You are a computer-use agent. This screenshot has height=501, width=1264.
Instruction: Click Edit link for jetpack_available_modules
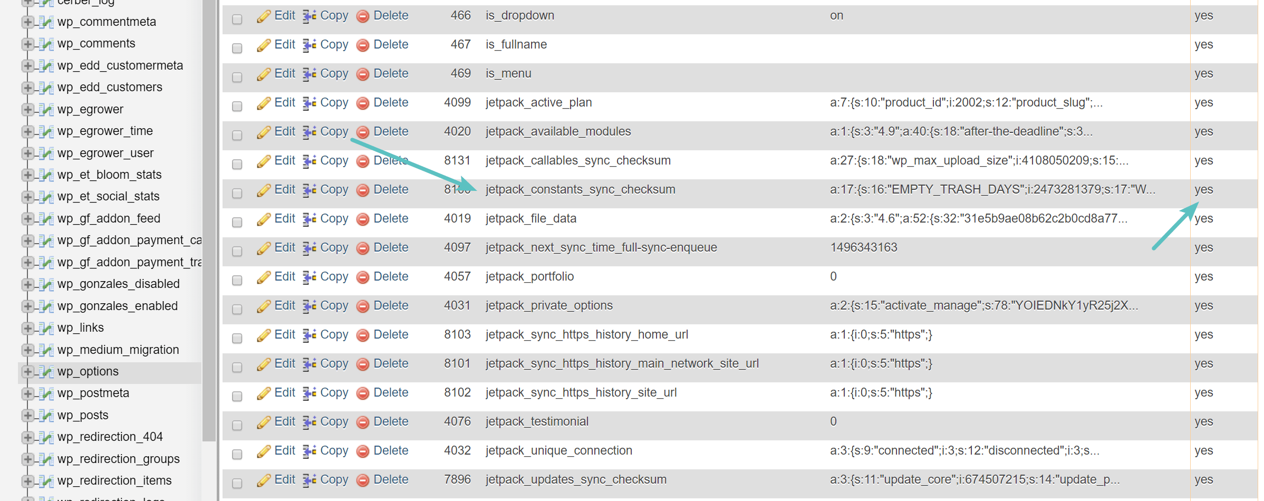point(285,132)
